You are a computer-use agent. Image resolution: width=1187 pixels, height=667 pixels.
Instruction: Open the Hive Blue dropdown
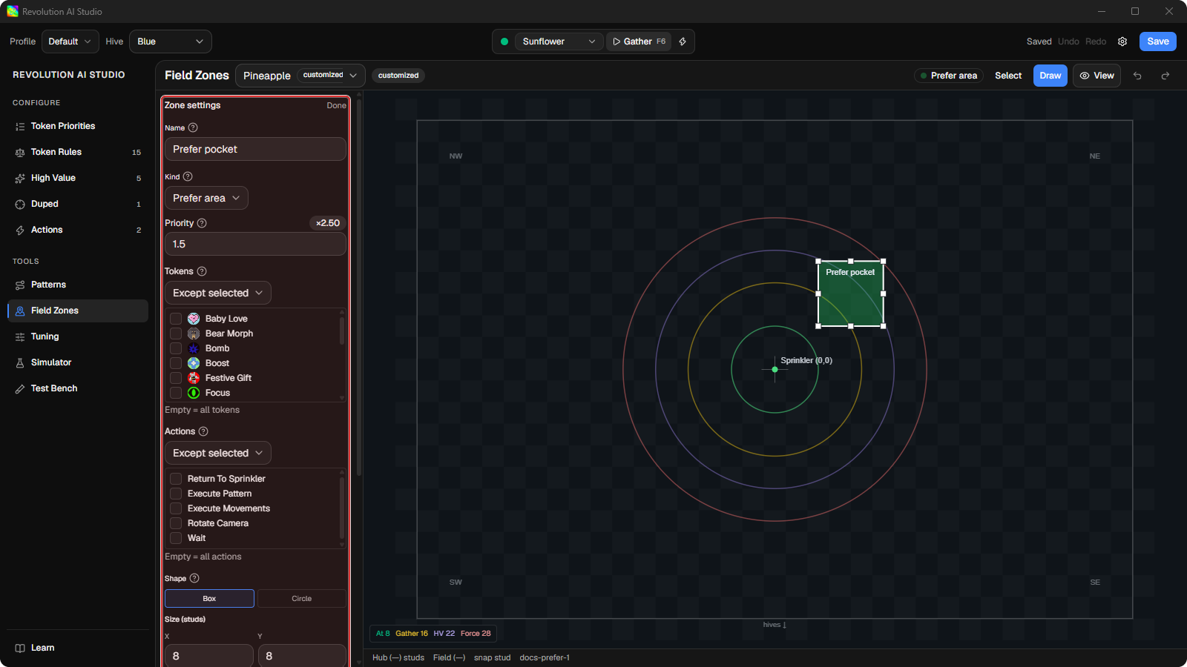click(171, 42)
